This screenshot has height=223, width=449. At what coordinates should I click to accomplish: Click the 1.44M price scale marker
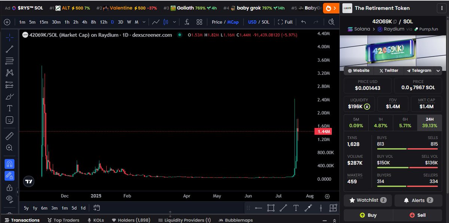[323, 132]
